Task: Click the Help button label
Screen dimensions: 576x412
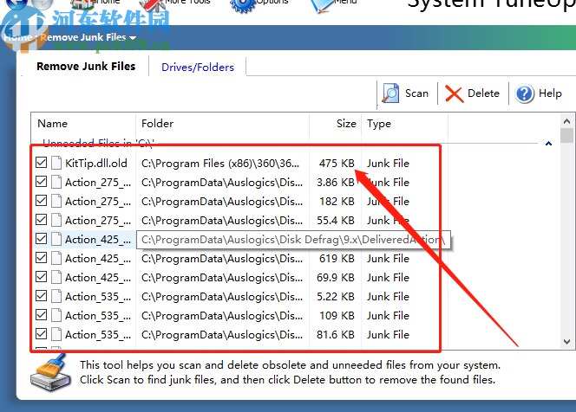Action: click(550, 93)
